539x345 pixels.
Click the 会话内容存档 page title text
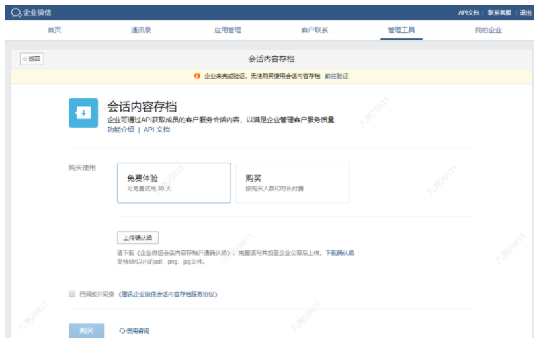272,59
